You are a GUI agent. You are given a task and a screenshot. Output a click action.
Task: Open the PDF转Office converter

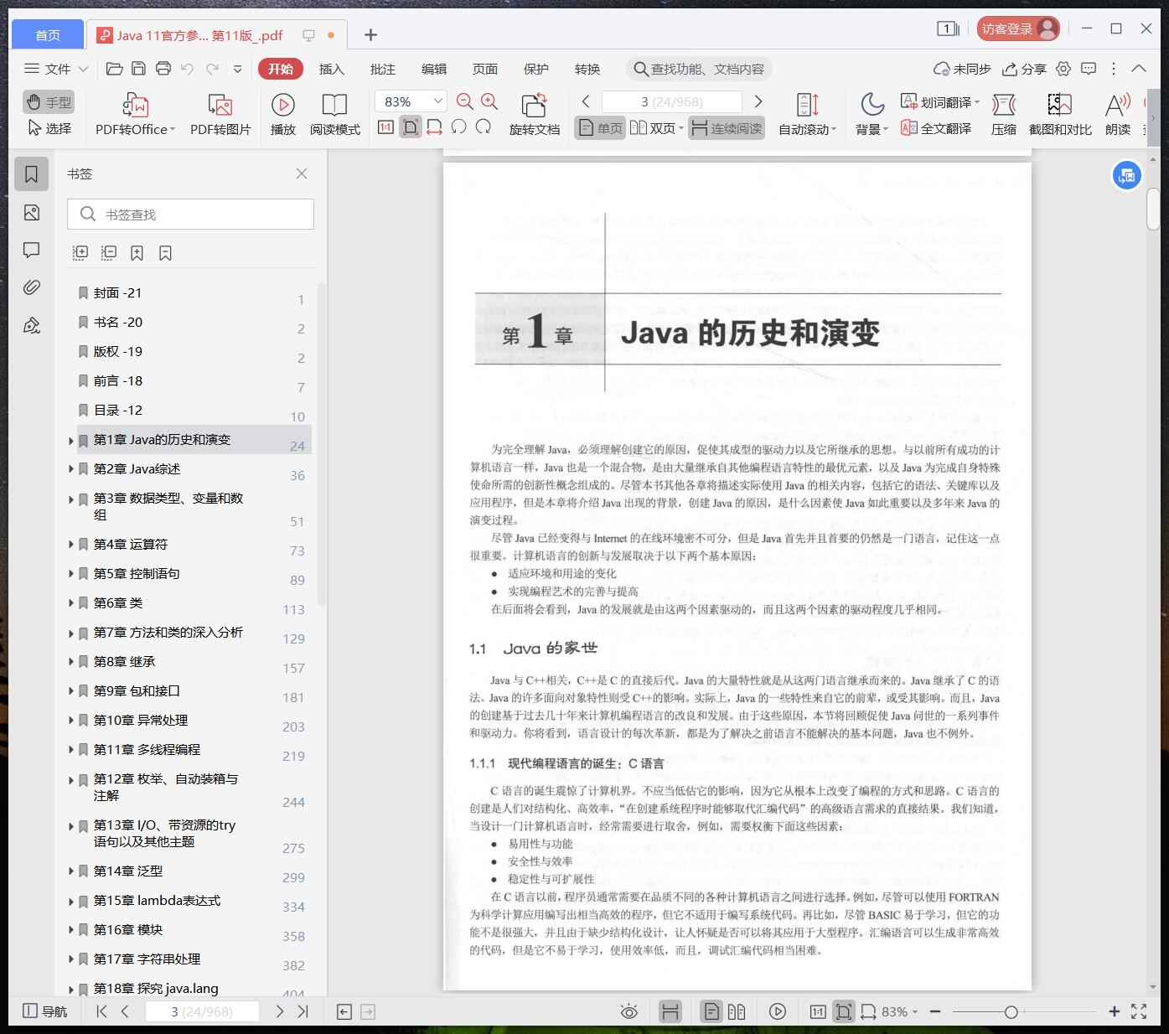pos(135,114)
